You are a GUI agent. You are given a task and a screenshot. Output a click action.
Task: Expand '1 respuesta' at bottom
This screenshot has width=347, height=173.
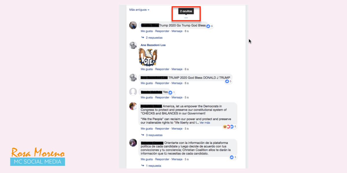point(151,166)
